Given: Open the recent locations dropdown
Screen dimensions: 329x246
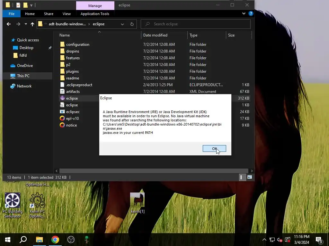Looking at the screenshot, I should [x=26, y=24].
